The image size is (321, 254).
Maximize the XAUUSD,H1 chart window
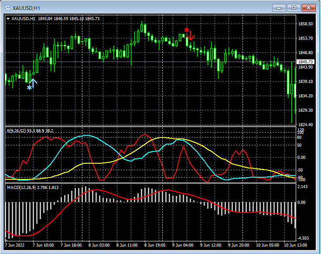click(294, 7)
